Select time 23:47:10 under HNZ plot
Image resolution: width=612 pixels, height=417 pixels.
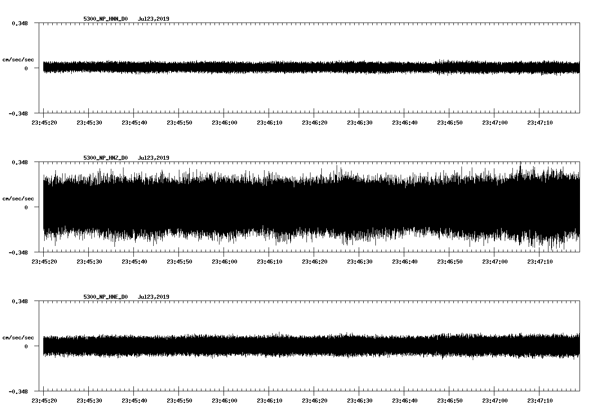tap(540, 262)
